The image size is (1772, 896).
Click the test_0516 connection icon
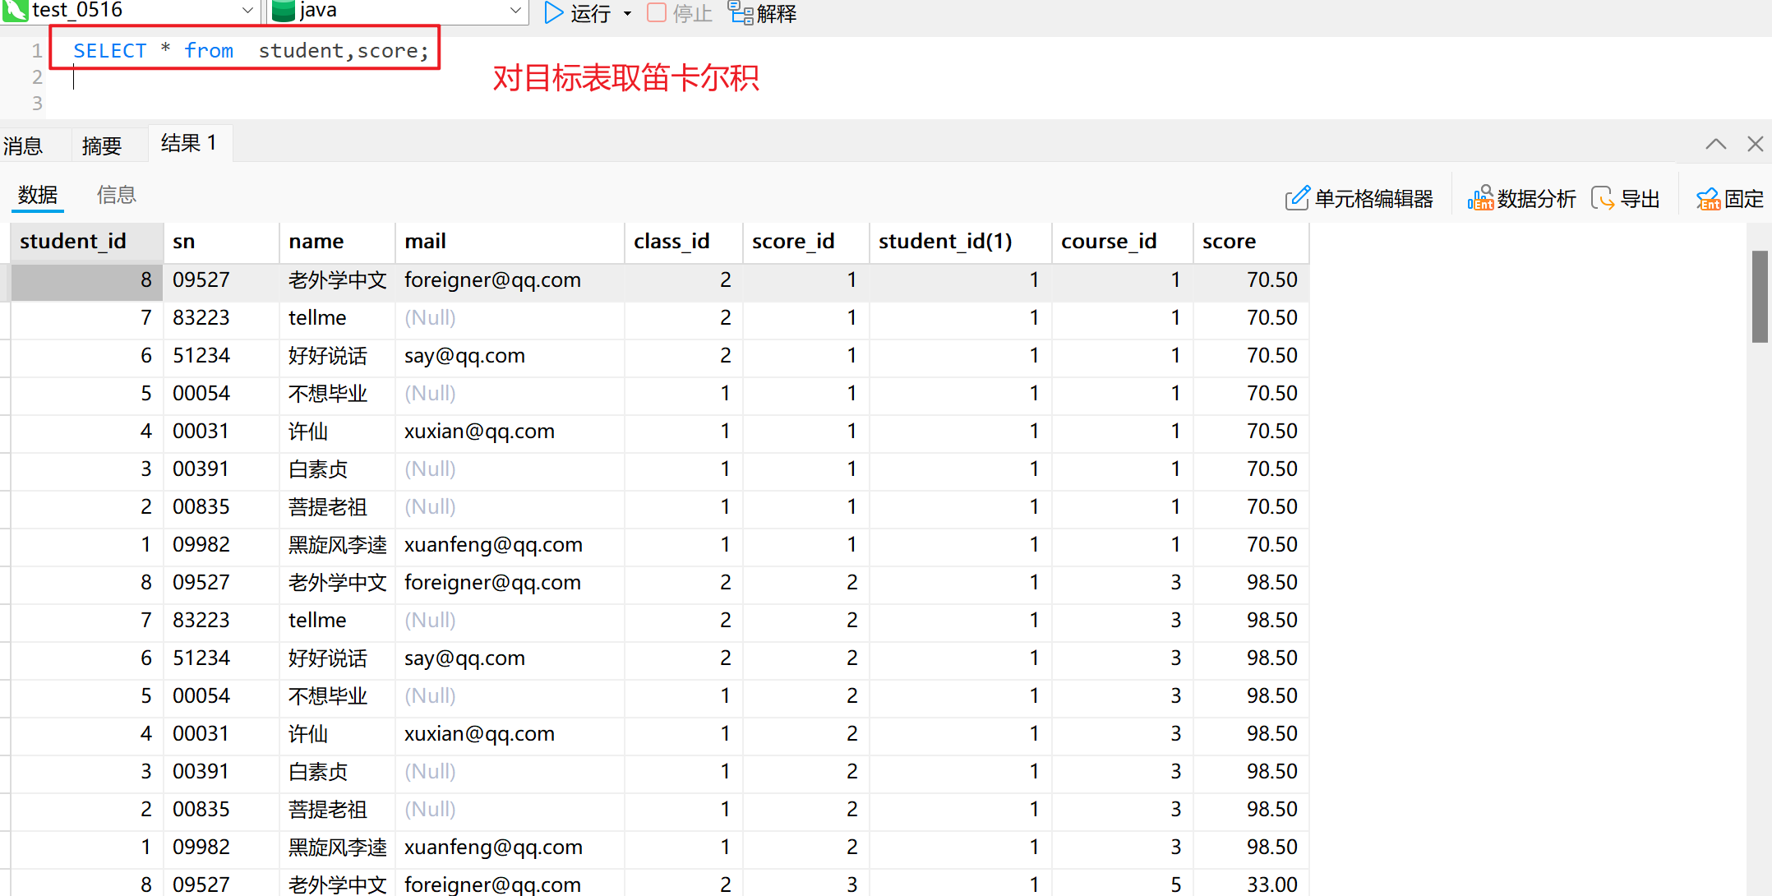15,10
